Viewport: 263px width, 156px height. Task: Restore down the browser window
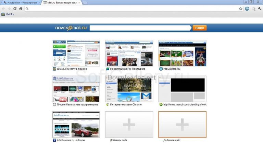(251, 2)
